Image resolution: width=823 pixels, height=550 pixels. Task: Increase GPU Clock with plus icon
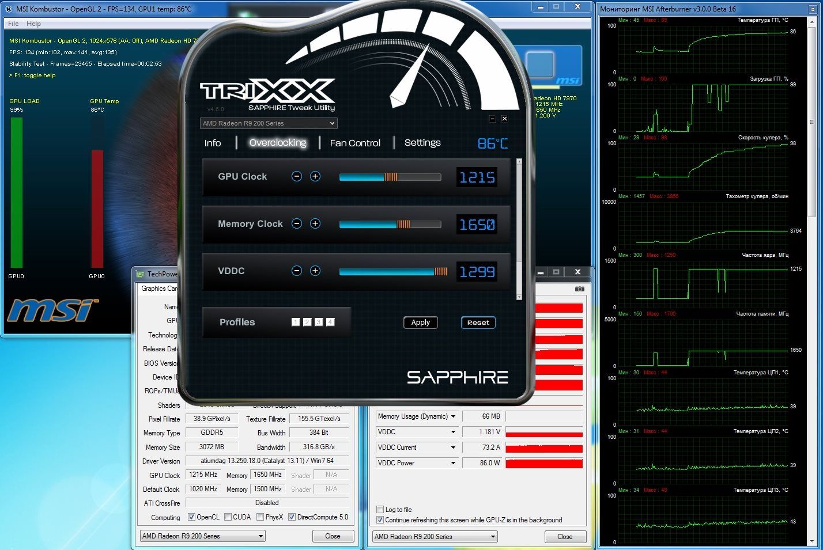(x=315, y=177)
